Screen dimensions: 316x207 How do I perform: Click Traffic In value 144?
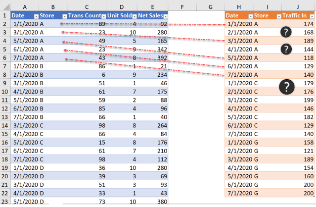pyautogui.click(x=298, y=50)
